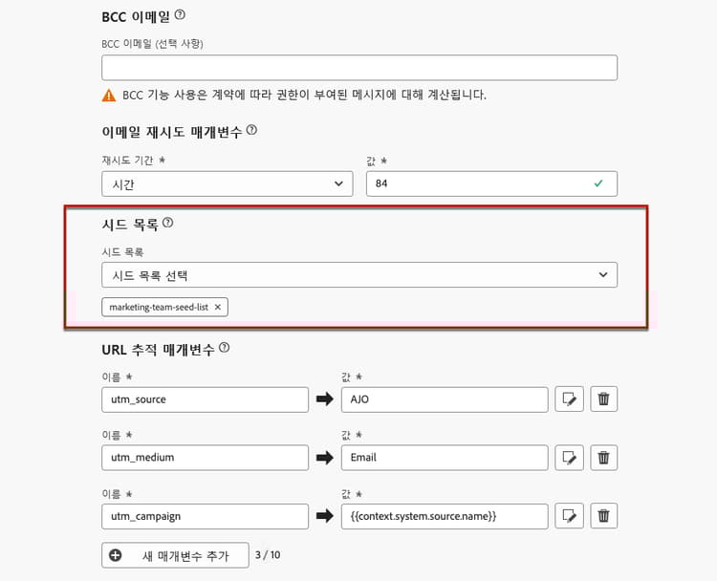Click help icon next to 이메일 재시도 매개변수
The image size is (717, 581).
[x=251, y=130]
